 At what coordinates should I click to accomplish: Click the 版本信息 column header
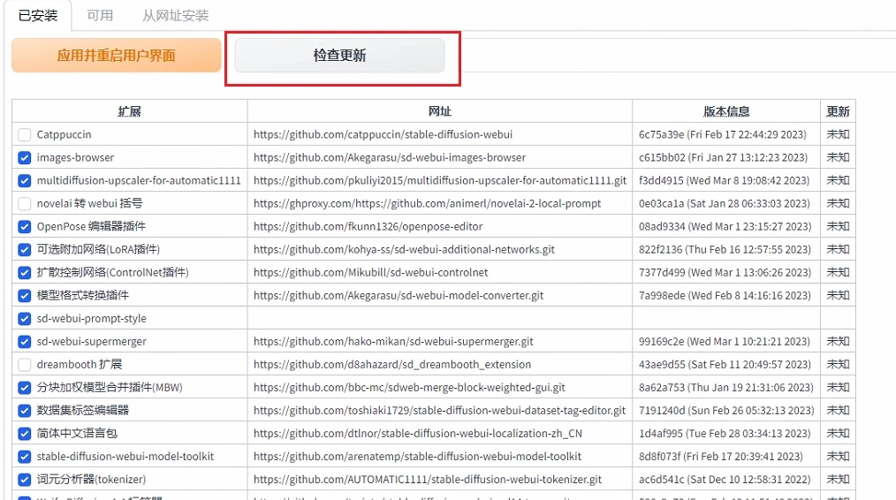[x=726, y=111]
